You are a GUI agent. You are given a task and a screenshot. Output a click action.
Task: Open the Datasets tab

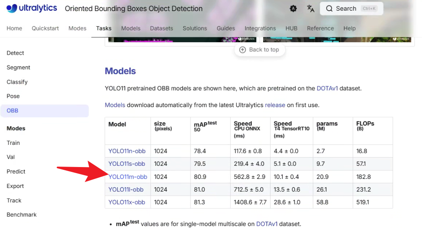161,28
